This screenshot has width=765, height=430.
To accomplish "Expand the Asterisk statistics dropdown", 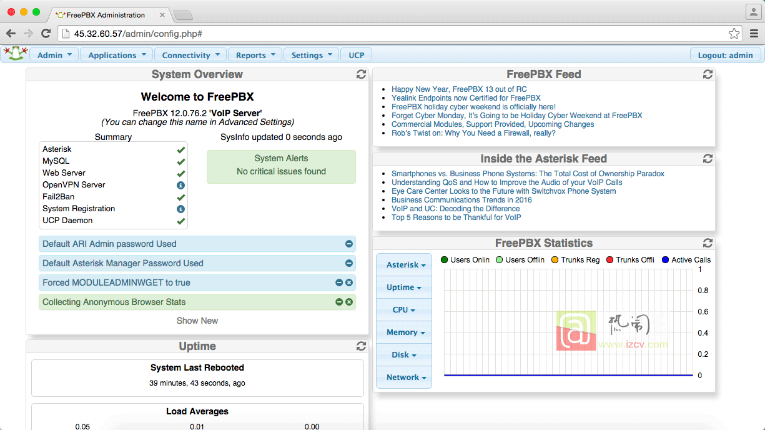I will pos(404,265).
